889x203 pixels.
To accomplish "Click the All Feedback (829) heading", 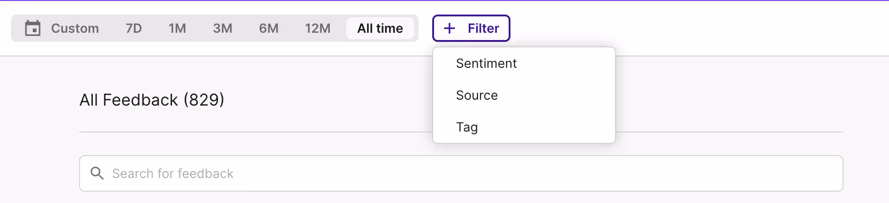I will [152, 100].
